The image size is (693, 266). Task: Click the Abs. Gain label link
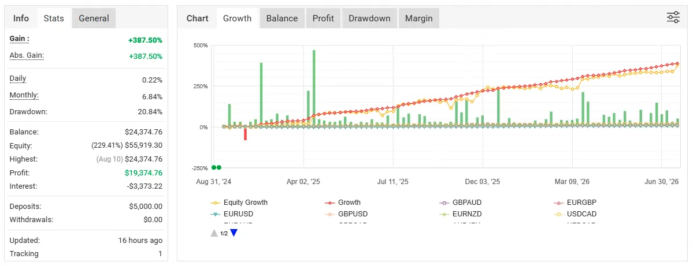[x=27, y=55]
